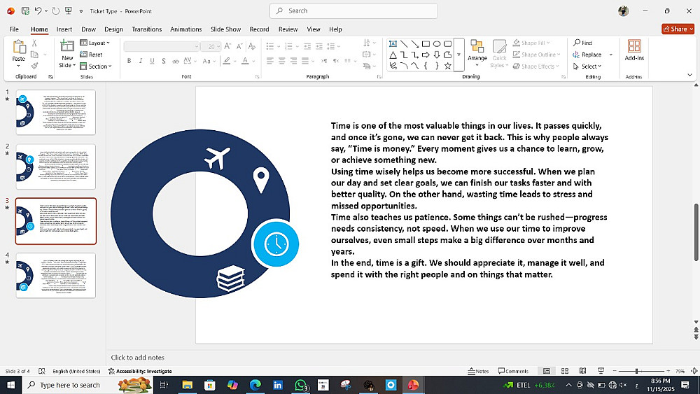Click the Cut scissors icon

click(x=34, y=43)
